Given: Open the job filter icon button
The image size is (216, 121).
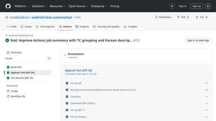Looking at the screenshot, I should [x=49, y=58].
